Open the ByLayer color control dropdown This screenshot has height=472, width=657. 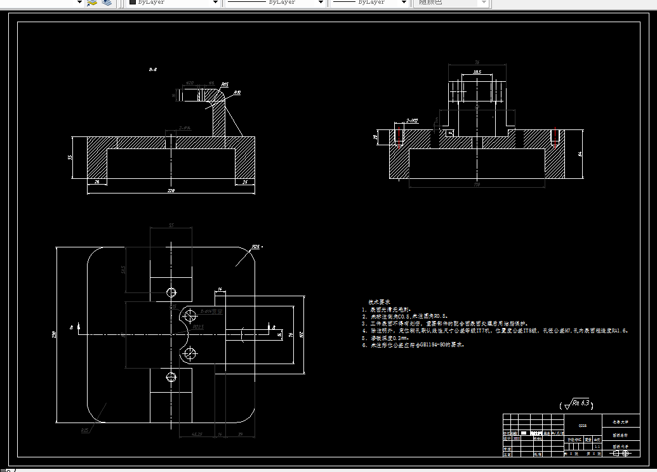[215, 3]
